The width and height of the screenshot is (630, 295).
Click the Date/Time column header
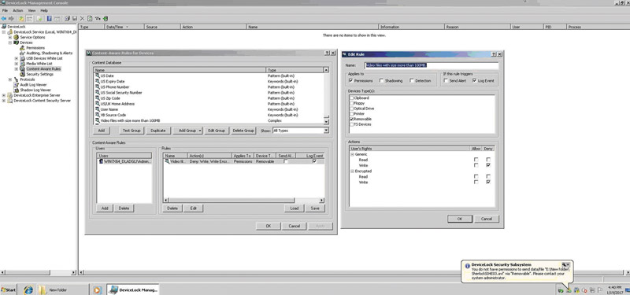124,27
